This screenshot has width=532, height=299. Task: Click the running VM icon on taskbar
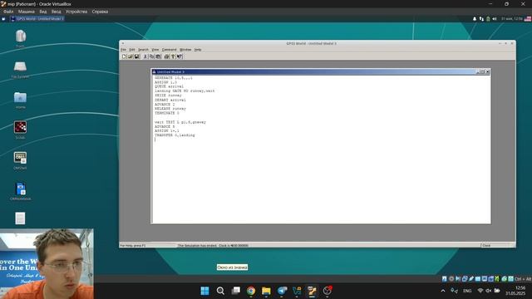point(313,291)
